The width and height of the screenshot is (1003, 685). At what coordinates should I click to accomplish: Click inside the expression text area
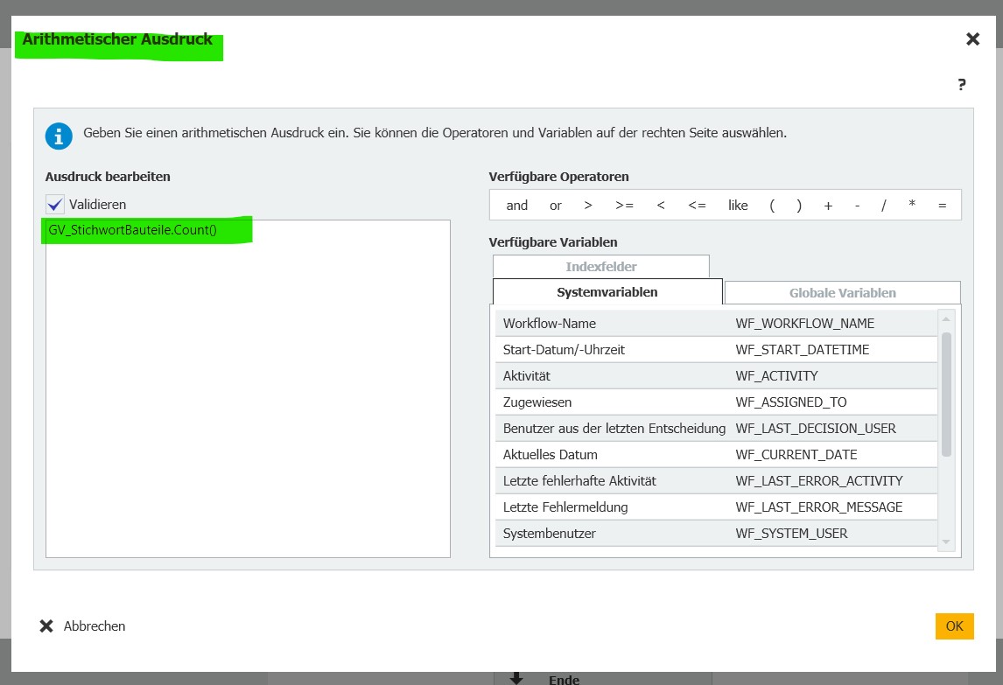248,394
